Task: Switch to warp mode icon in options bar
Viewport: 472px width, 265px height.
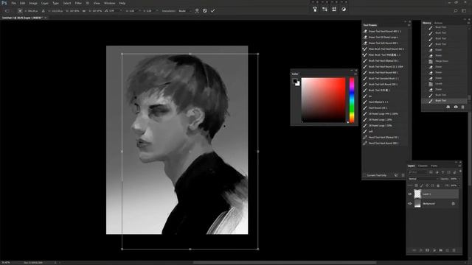Action: (x=197, y=10)
